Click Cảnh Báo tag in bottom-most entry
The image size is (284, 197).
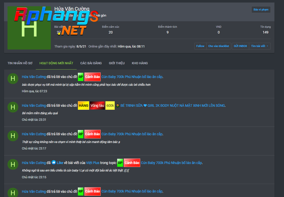point(93,191)
